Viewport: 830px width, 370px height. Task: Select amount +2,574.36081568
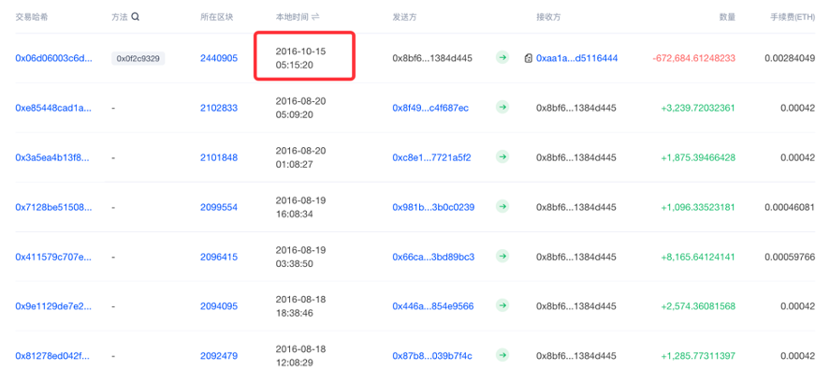[x=698, y=306]
